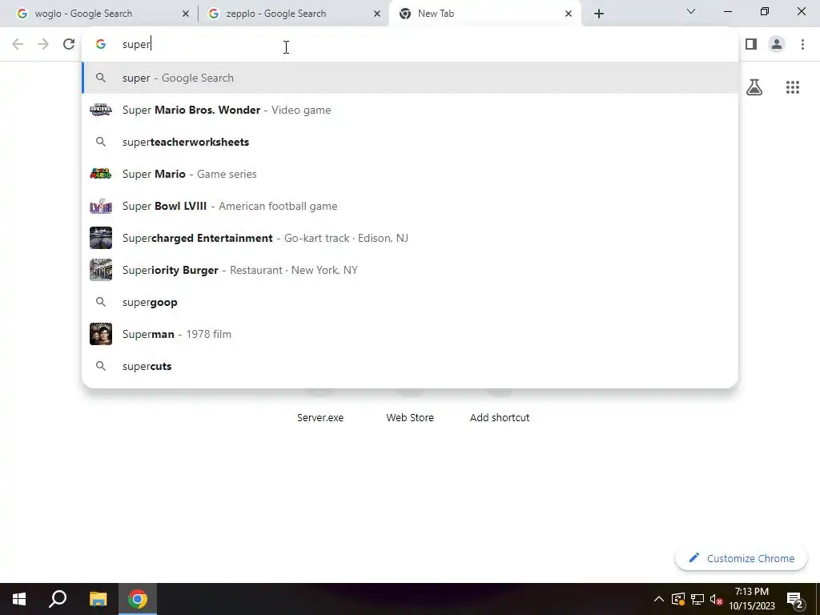Click the Chrome taskbar icon

pyautogui.click(x=138, y=599)
